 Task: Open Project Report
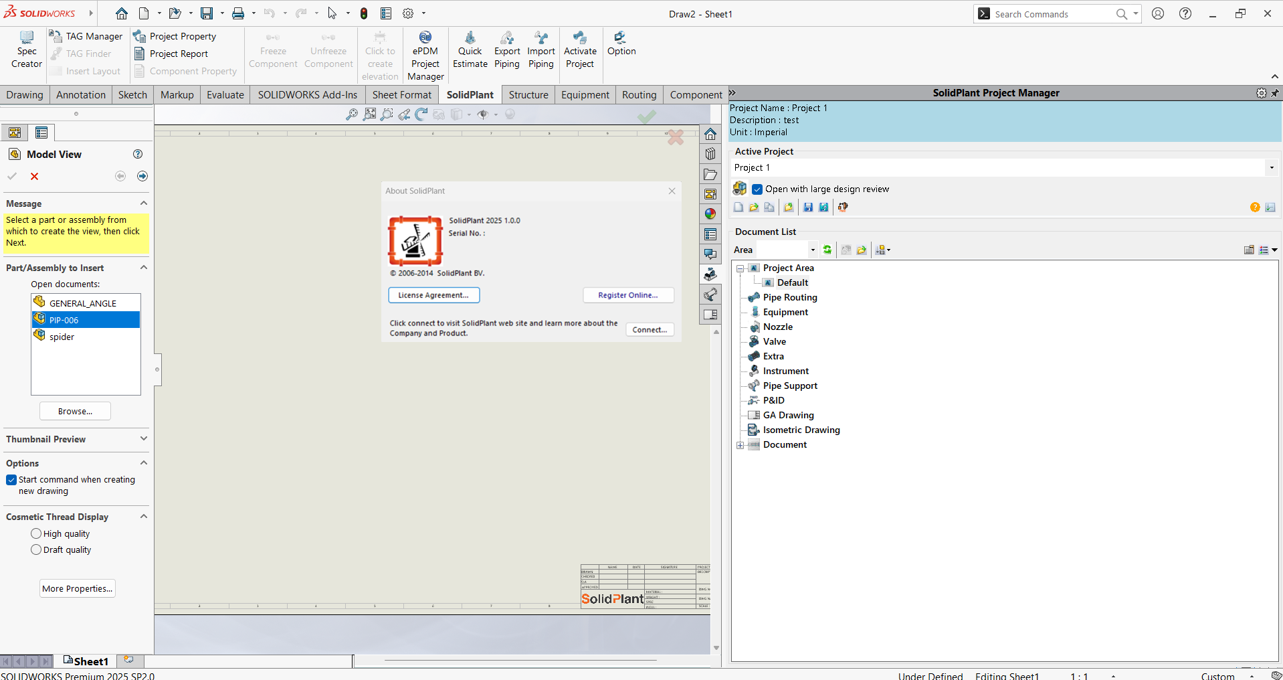click(171, 54)
